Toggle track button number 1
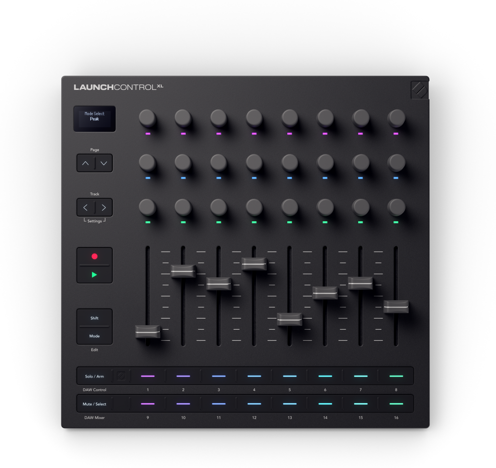The image size is (496, 468). [x=148, y=376]
